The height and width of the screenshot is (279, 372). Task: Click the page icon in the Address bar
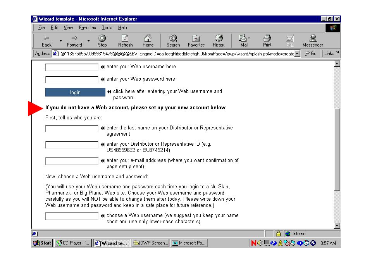(x=55, y=53)
